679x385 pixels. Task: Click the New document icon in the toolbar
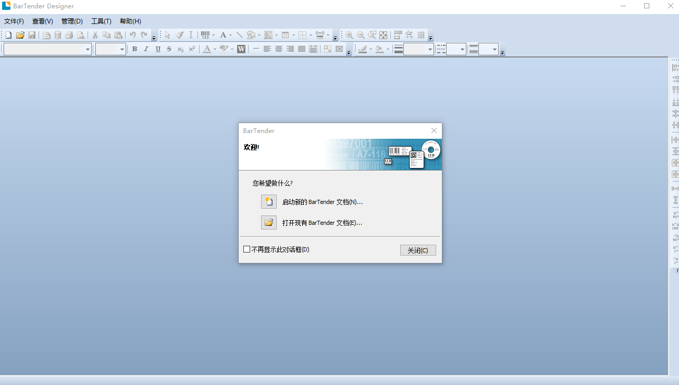tap(9, 35)
